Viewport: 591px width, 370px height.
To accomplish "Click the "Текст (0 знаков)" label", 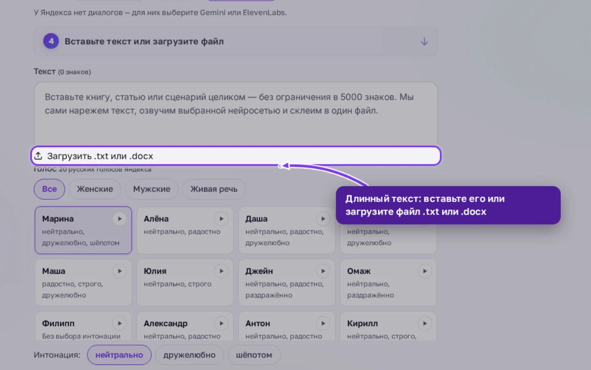I will (62, 71).
